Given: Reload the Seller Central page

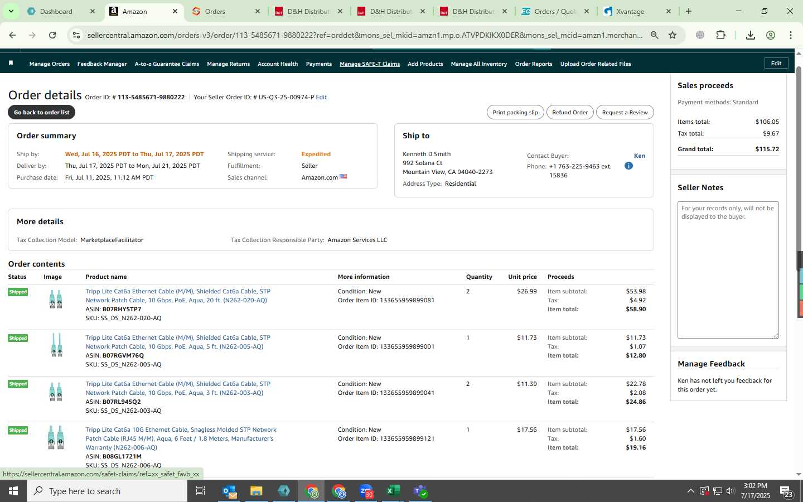Looking at the screenshot, I should 52,35.
